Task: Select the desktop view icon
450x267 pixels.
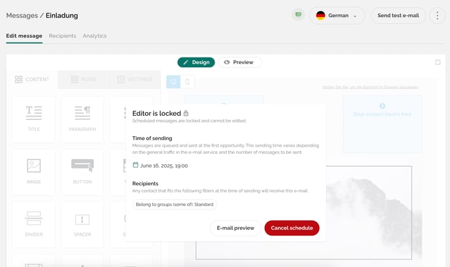Action: coord(173,82)
